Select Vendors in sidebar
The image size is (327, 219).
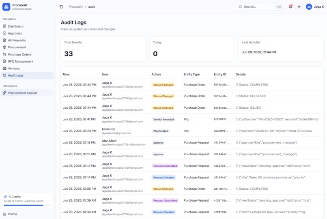click(x=27, y=68)
